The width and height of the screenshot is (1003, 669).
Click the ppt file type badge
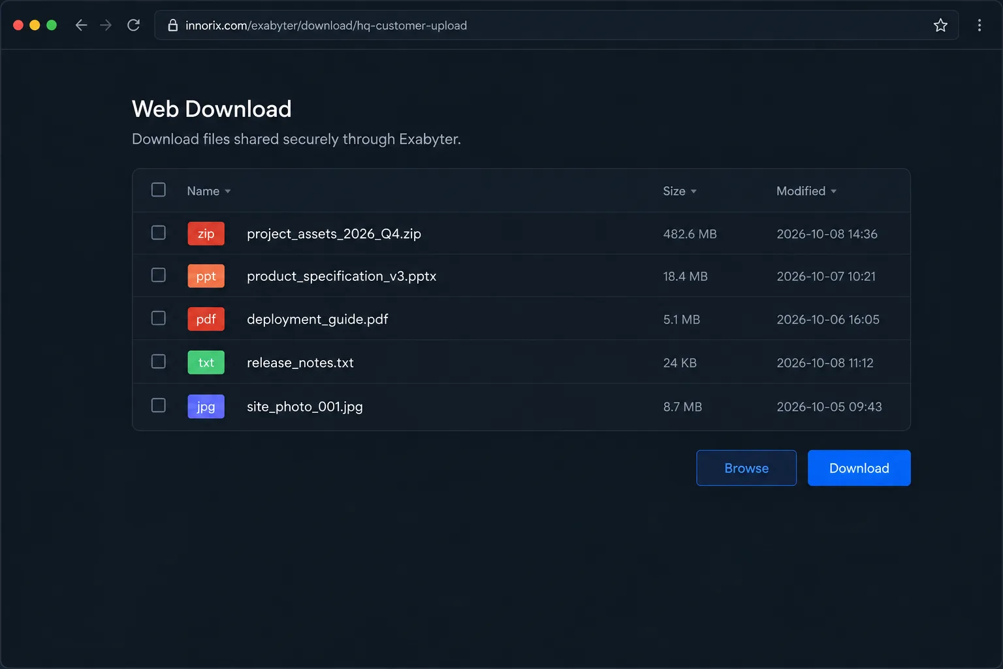coord(206,276)
